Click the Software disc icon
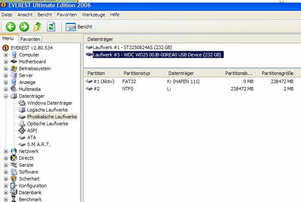The image size is (301, 202). (x=14, y=172)
